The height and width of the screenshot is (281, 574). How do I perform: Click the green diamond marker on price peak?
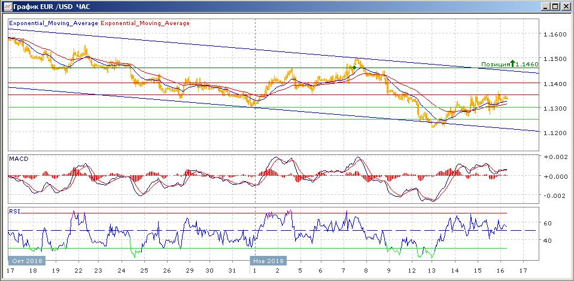(x=354, y=68)
